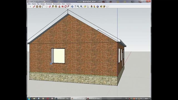Open the Extension Warehouse icon
Viewport: 178px width, 100px height.
pyautogui.click(x=107, y=7)
